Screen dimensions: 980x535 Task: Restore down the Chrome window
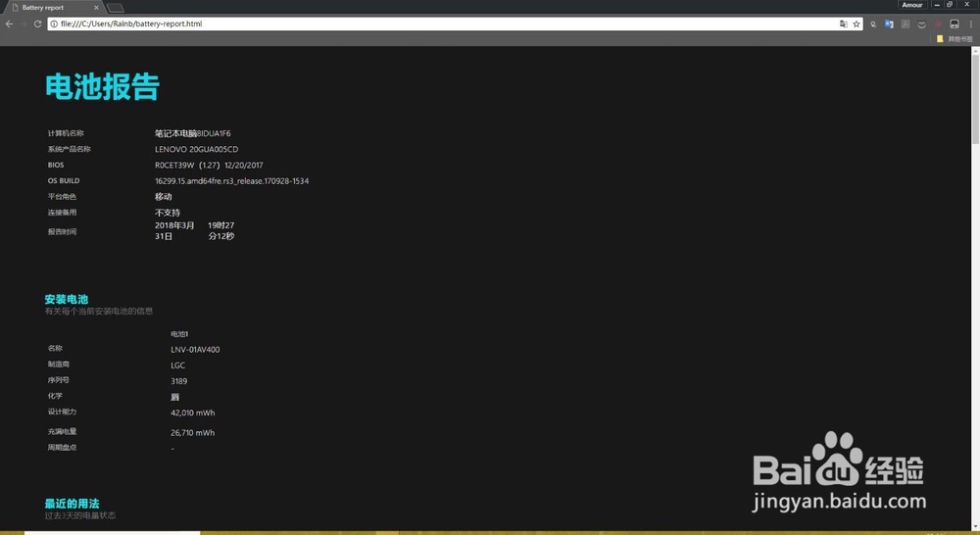click(950, 4)
